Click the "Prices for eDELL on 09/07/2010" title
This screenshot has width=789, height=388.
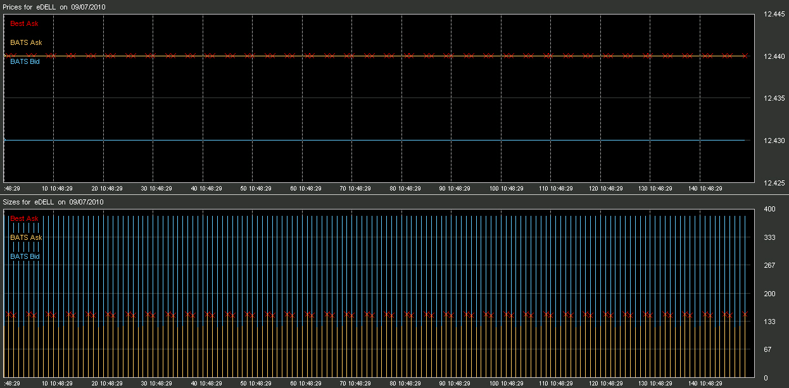[x=54, y=7]
